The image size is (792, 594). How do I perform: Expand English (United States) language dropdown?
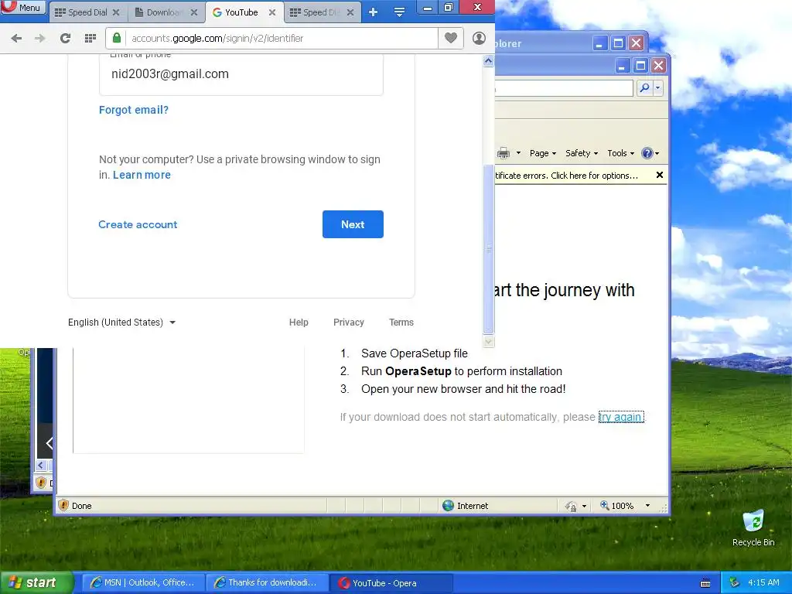coord(121,323)
